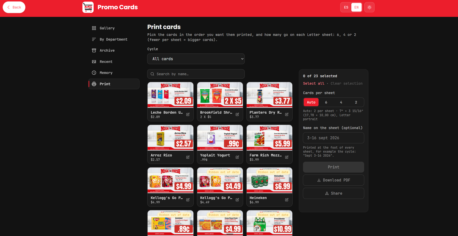Edit the Yoplait Yogurt card
This screenshot has height=236, width=458.
coord(237,157)
